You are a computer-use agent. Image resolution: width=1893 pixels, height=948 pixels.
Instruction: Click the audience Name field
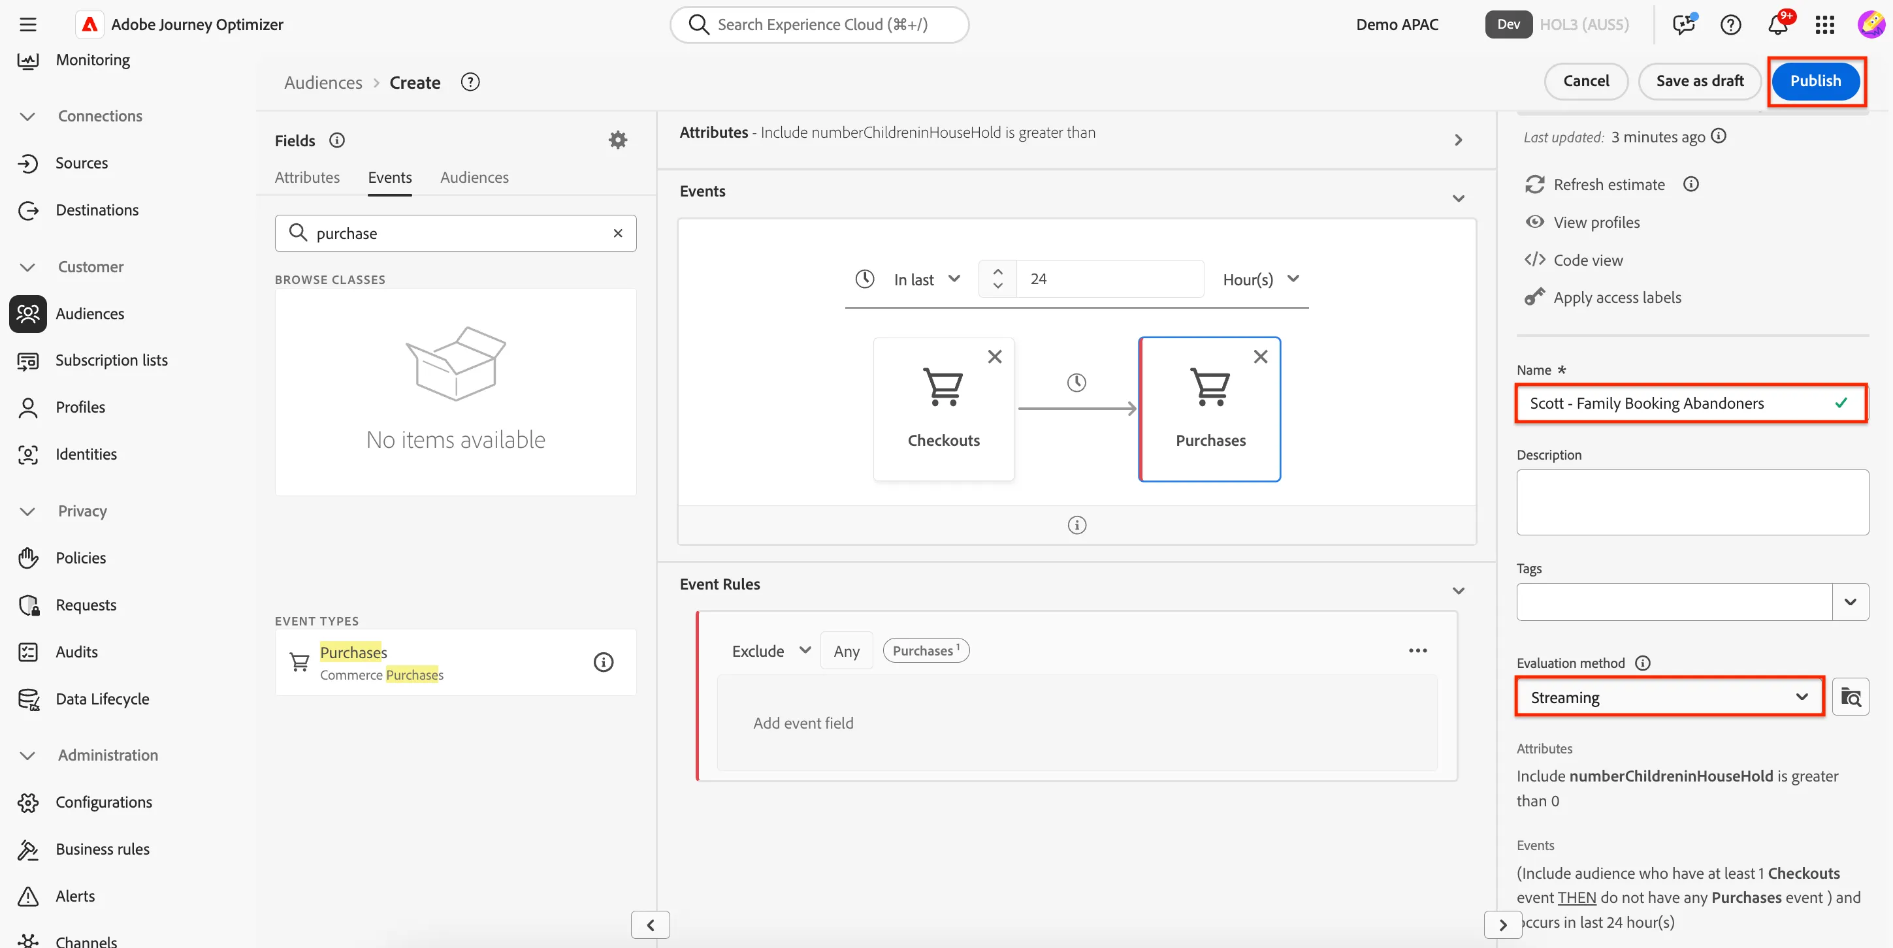click(1691, 403)
